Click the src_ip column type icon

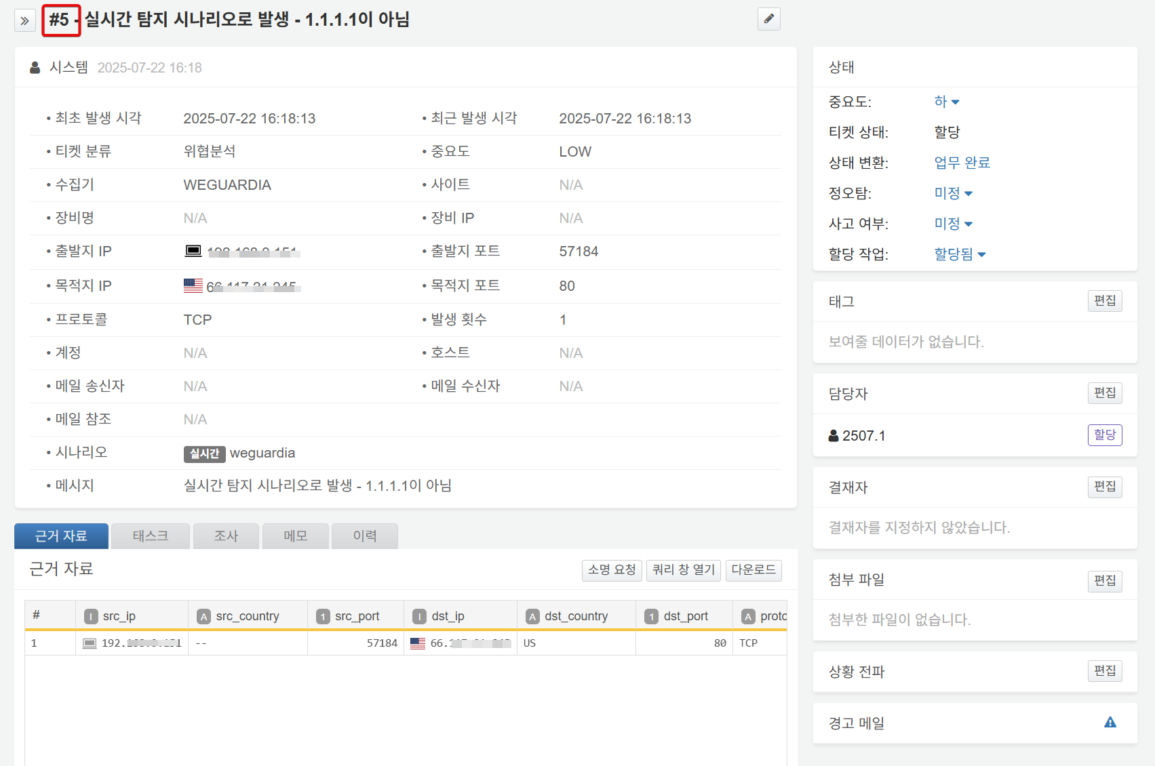click(x=91, y=616)
